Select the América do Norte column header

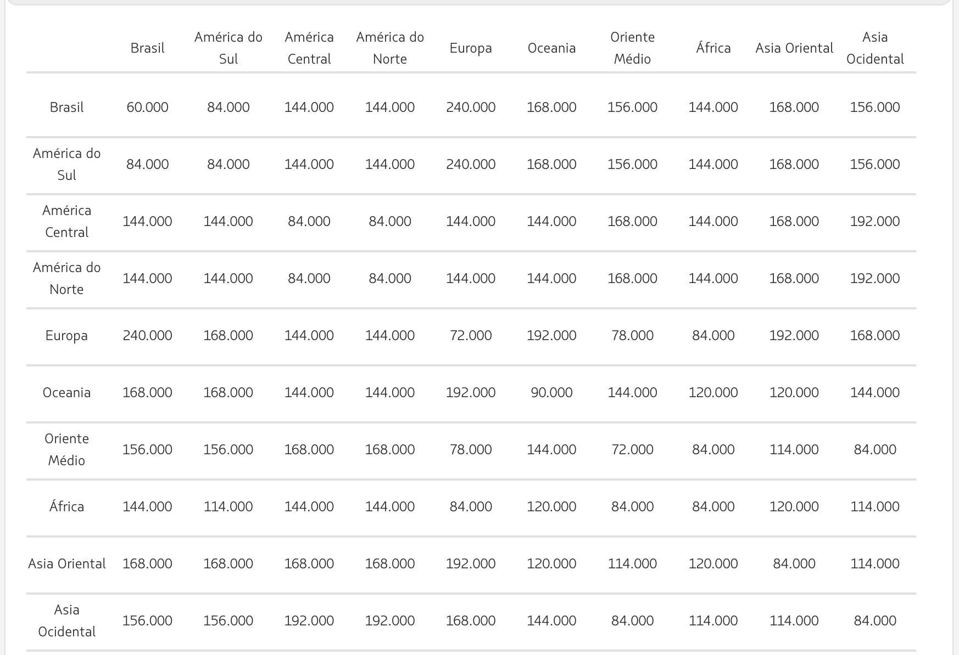(x=390, y=48)
